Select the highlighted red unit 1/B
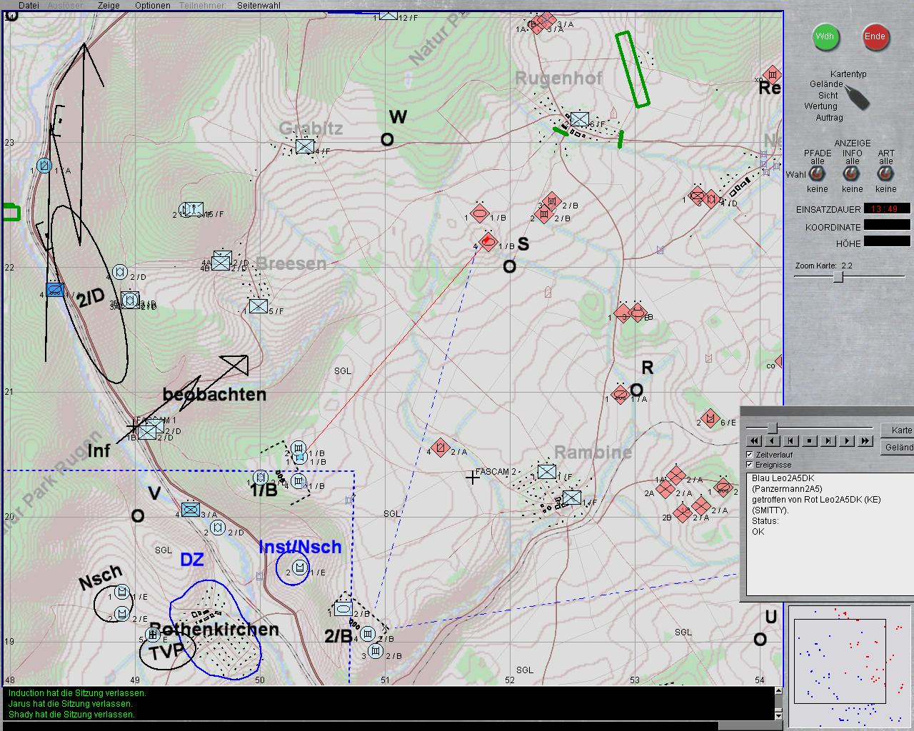Image resolution: width=914 pixels, height=731 pixels. pos(488,241)
